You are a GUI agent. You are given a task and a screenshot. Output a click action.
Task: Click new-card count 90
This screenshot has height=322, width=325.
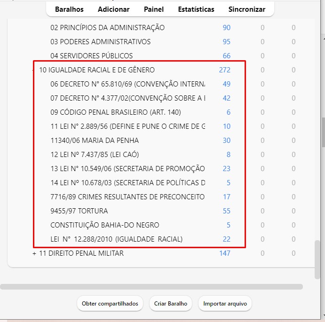click(x=227, y=28)
